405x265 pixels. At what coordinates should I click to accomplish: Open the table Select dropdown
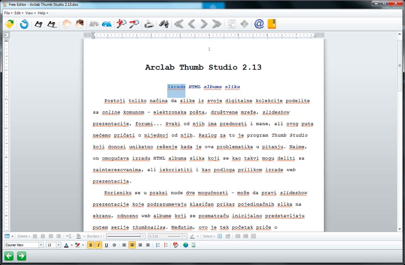click(x=209, y=236)
